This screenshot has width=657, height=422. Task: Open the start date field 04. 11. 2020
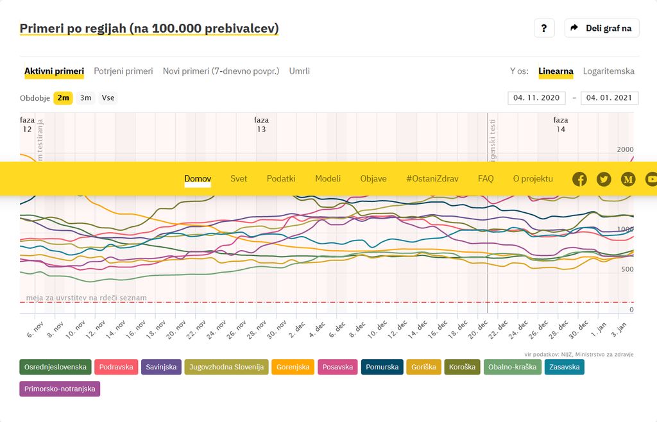tap(536, 98)
